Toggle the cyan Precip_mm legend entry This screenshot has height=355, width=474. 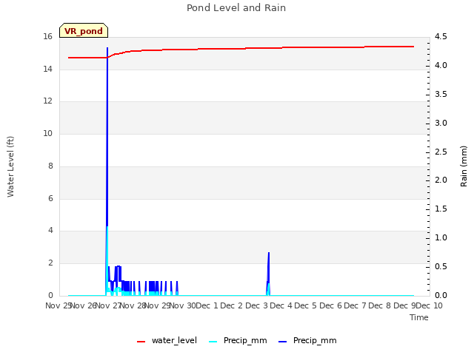pos(238,341)
